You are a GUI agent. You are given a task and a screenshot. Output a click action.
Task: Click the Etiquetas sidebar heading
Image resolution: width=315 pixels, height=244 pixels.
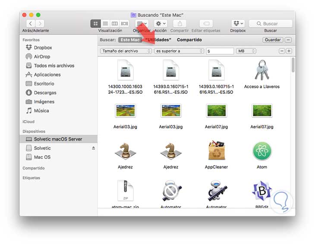[x=31, y=178]
